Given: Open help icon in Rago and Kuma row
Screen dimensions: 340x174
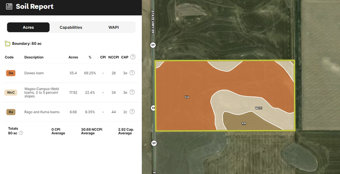Looking at the screenshot, I should pyautogui.click(x=132, y=112).
